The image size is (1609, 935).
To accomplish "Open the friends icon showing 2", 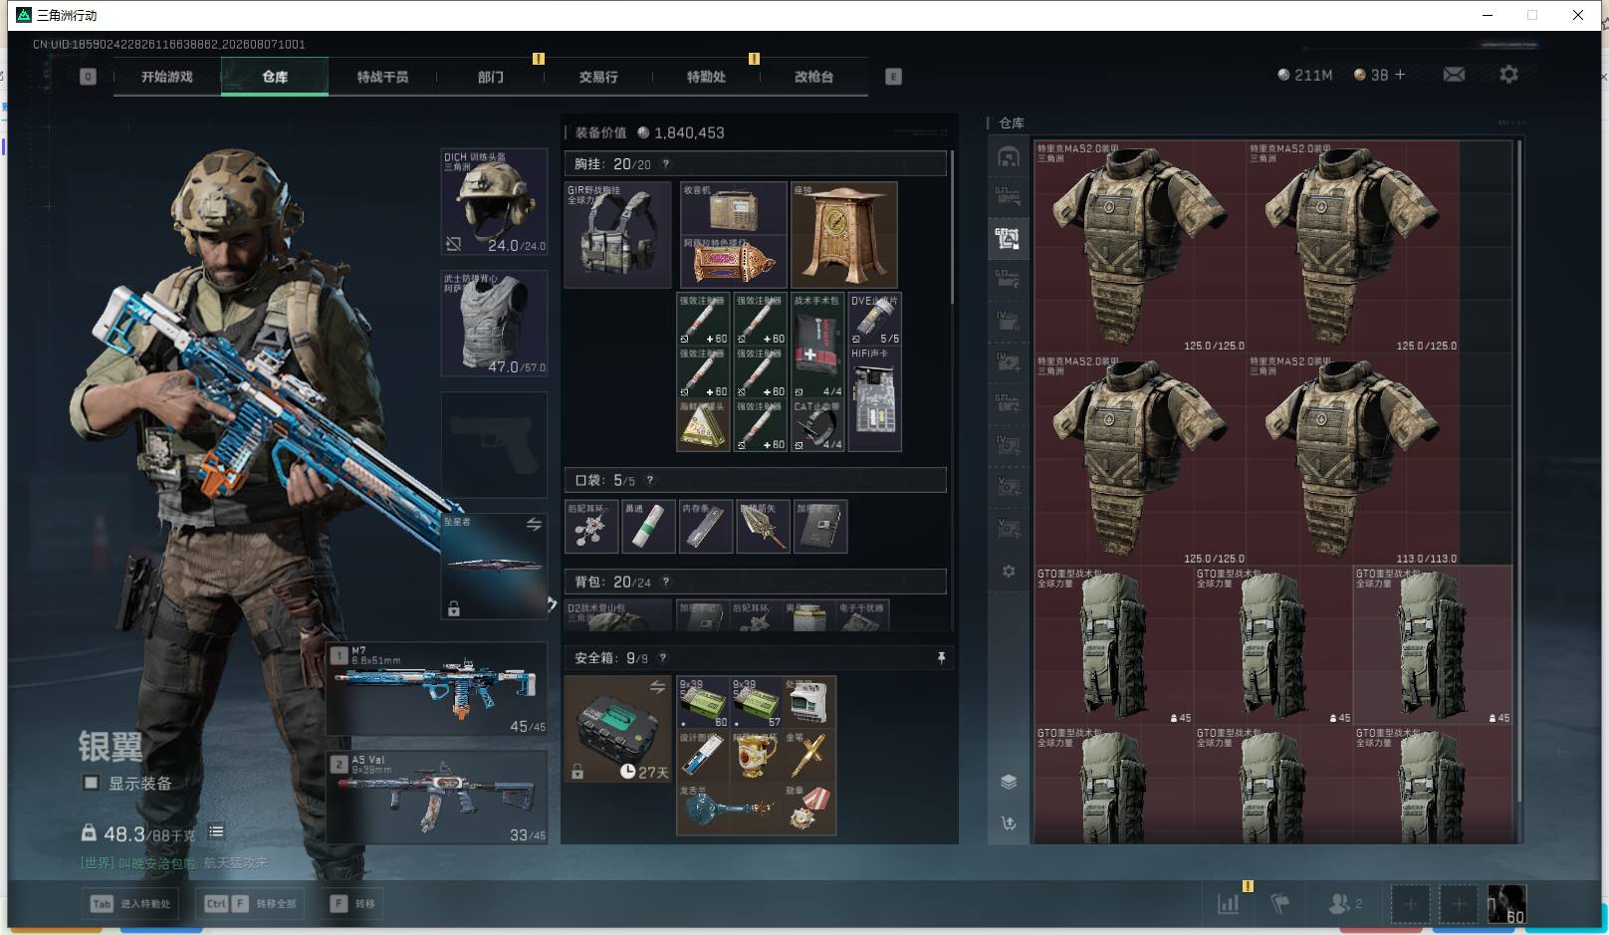I will point(1344,904).
